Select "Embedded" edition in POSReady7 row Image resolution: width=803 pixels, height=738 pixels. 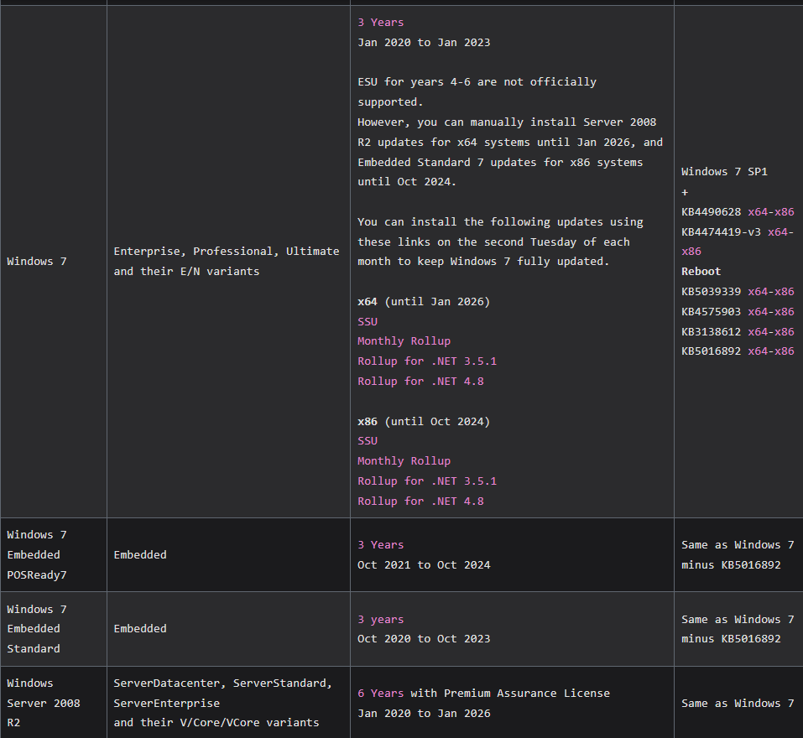[x=140, y=555]
